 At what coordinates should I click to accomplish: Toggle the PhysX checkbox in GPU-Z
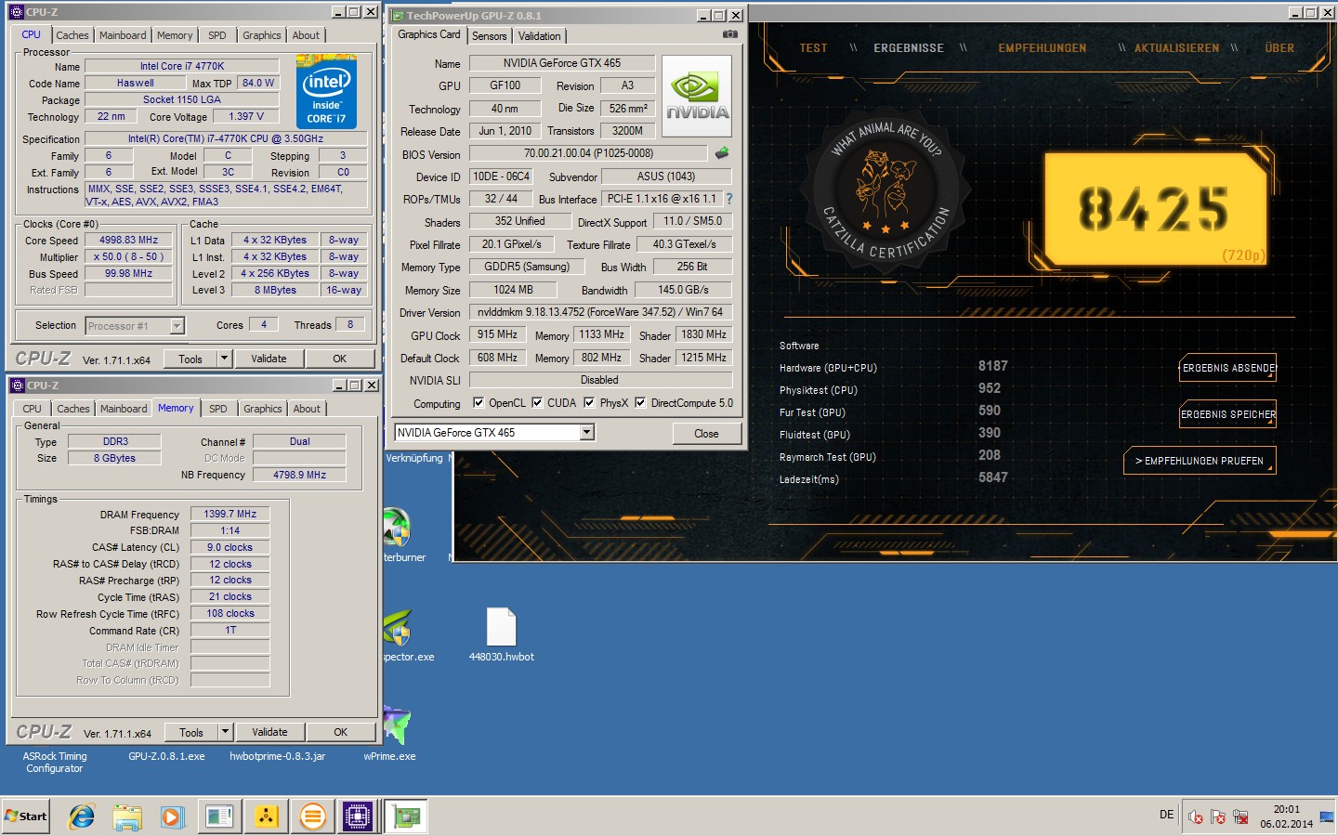coord(589,402)
